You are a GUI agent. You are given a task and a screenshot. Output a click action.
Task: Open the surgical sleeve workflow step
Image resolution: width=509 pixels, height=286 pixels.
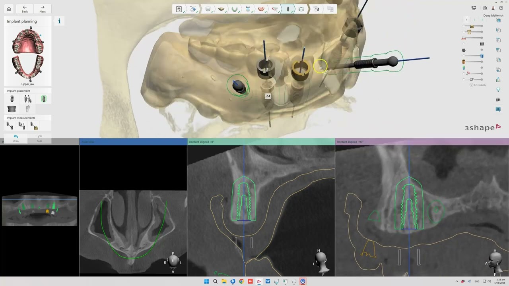pos(301,9)
